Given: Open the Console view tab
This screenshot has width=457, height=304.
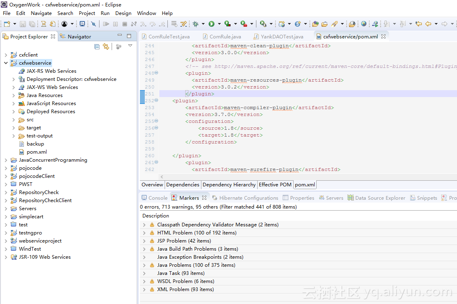Looking at the screenshot, I should (x=154, y=198).
